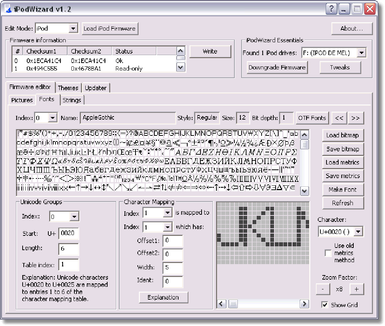Click Load metrics button

tap(343, 163)
